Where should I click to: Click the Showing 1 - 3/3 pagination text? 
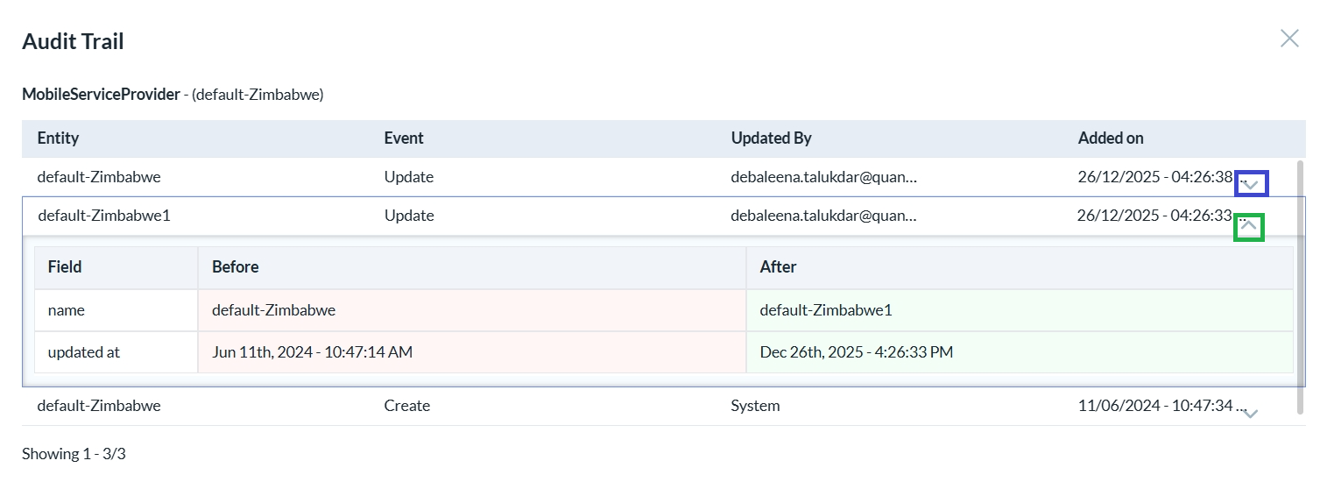click(74, 454)
